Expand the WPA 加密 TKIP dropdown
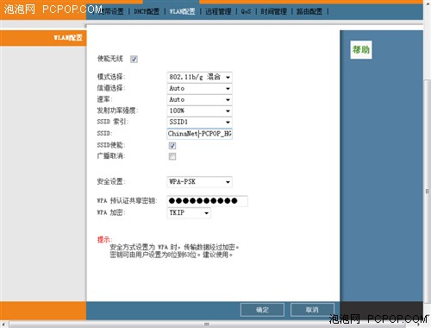Screen dimensions: 431x328 (x=189, y=213)
